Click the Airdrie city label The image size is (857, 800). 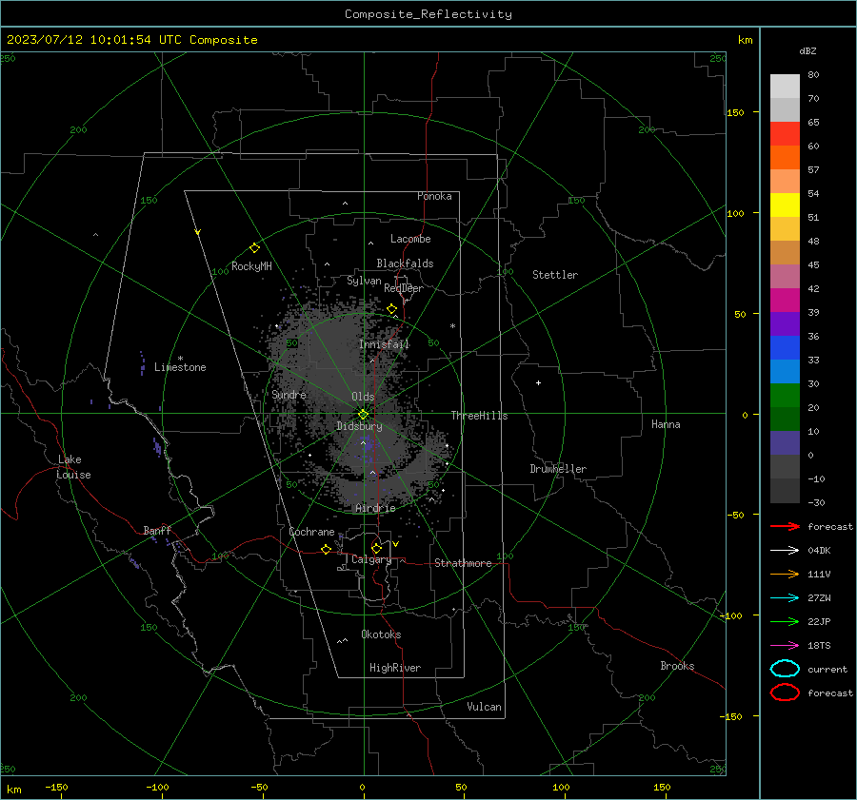coord(375,508)
